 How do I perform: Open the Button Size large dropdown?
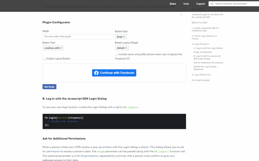click(121, 37)
